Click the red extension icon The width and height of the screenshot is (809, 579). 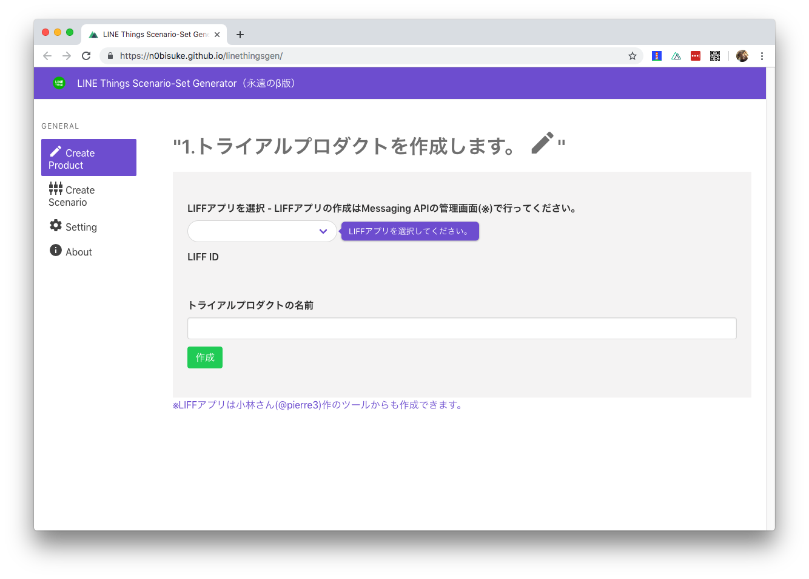click(696, 56)
